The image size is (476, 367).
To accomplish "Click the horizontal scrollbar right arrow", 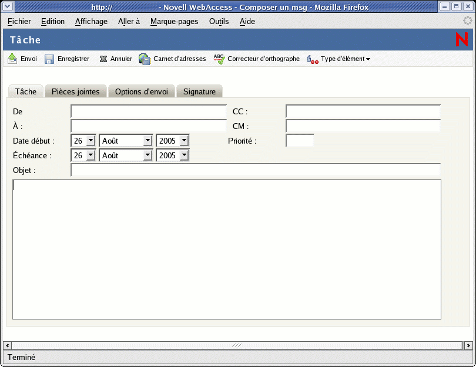I will tap(468, 345).
